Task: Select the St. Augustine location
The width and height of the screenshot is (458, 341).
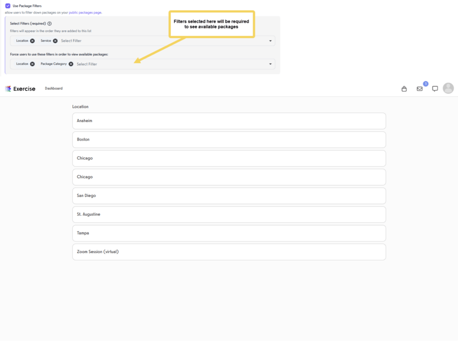Action: [x=229, y=214]
